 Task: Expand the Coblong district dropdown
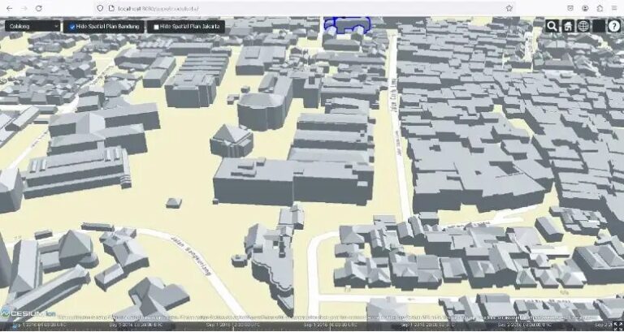[32, 26]
